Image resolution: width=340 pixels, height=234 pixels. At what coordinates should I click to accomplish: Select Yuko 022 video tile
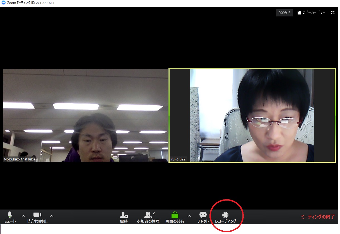point(252,115)
